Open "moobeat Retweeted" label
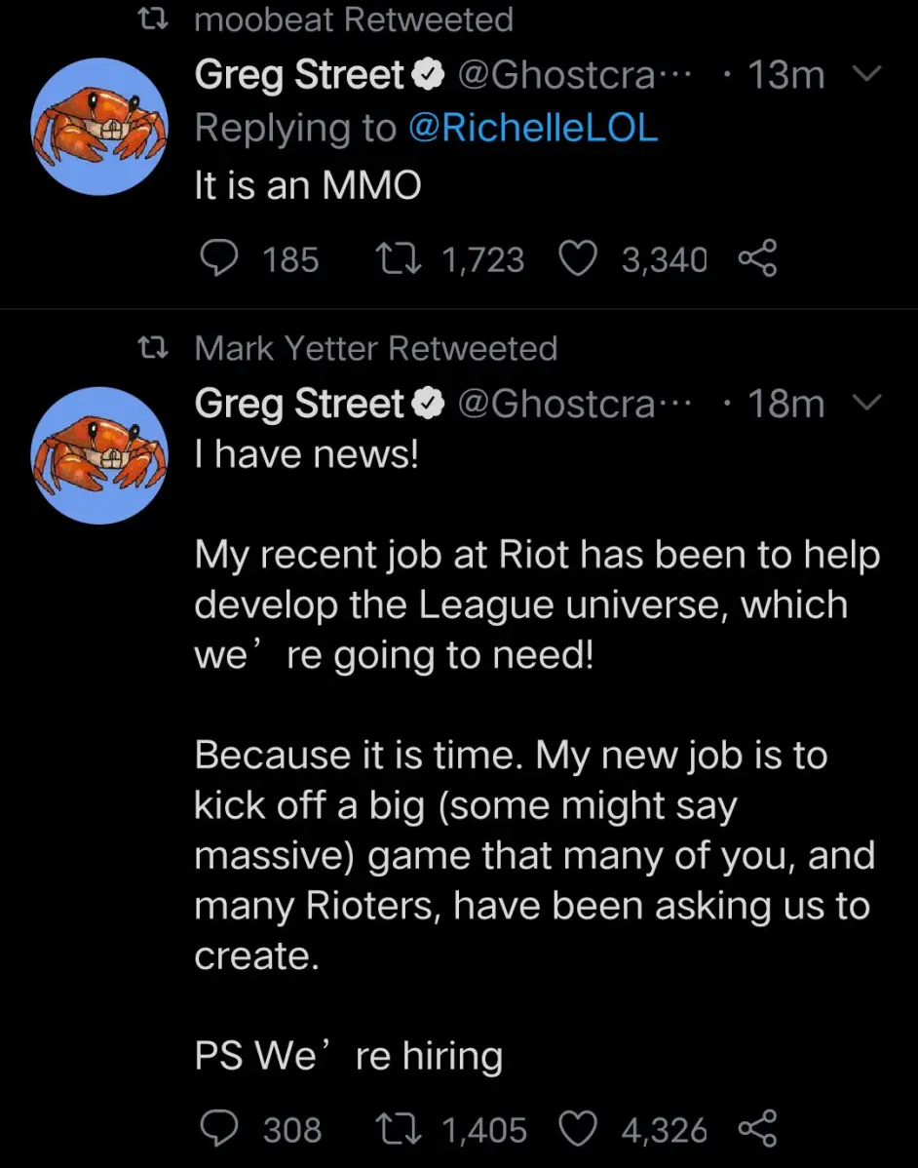918x1168 pixels. click(353, 19)
